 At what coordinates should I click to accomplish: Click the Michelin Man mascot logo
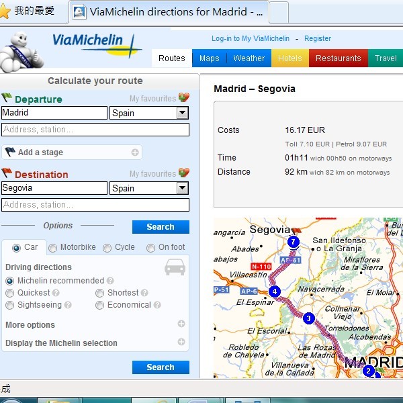pos(21,51)
